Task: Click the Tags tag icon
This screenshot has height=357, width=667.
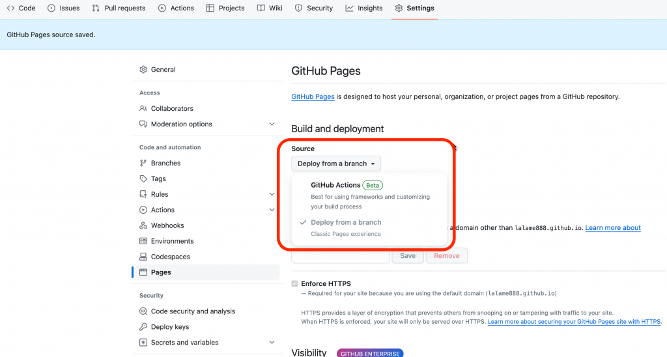Action: click(x=143, y=178)
